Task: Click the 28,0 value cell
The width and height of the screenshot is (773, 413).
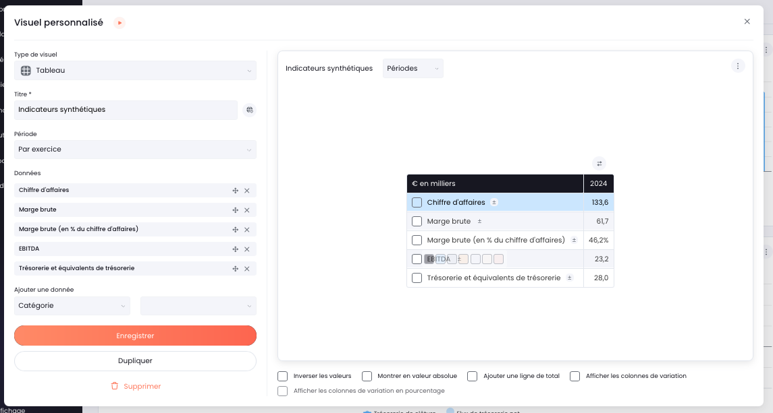Action: (598, 278)
